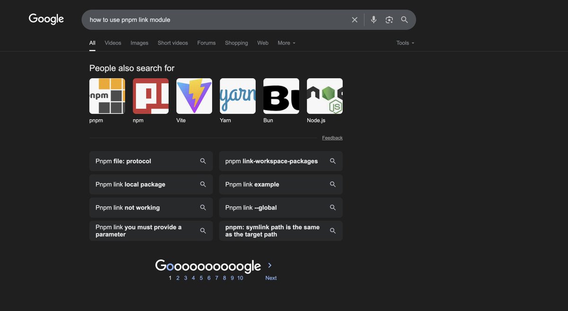This screenshot has width=568, height=311.
Task: Search for Pnpm link --global
Action: point(281,207)
